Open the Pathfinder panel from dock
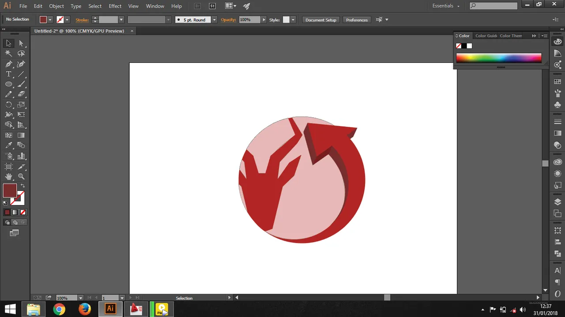Viewport: 565px width, 317px height. [557, 254]
